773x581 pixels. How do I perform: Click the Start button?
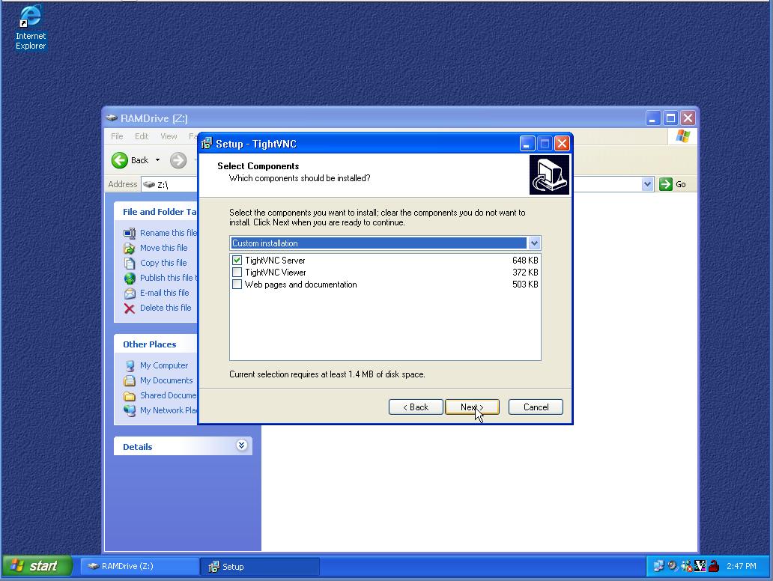(x=37, y=566)
